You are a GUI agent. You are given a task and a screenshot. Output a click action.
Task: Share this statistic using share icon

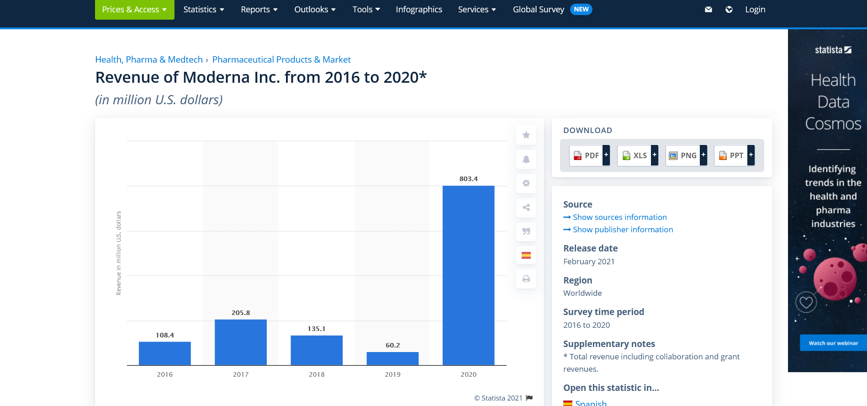pos(526,207)
